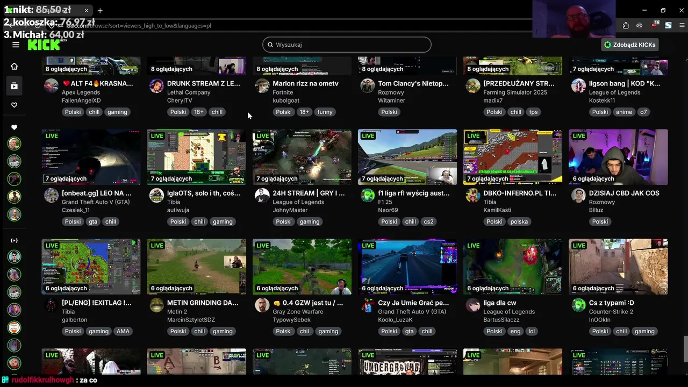Open the f1 liga rfl stream thumbnail
688x387 pixels.
(407, 157)
